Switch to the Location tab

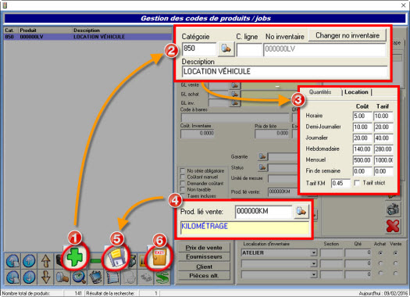point(356,92)
